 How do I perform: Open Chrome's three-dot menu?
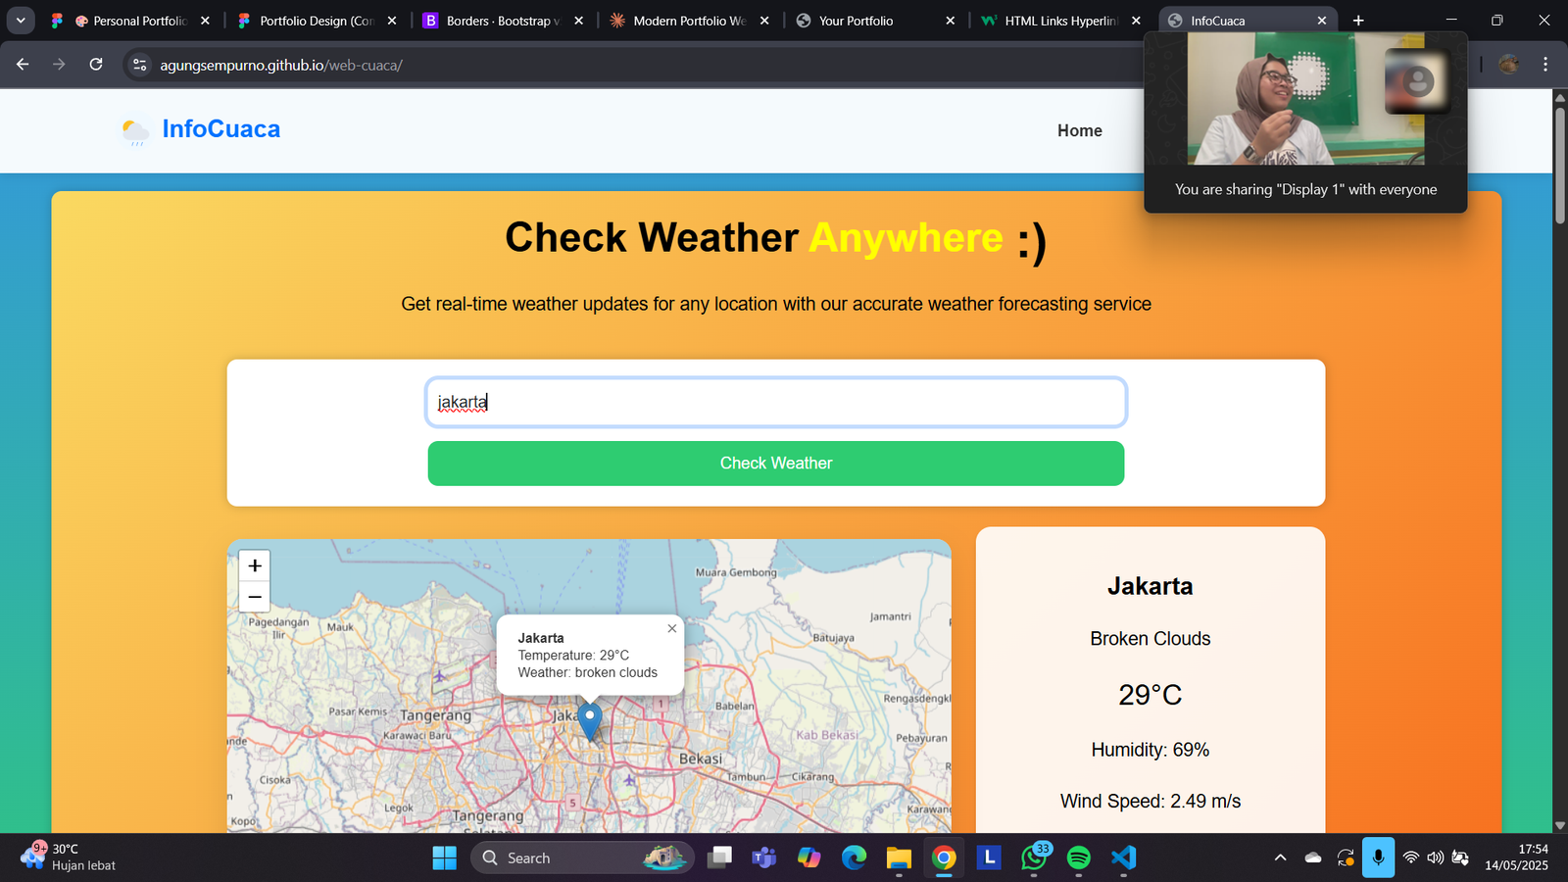1545,65
